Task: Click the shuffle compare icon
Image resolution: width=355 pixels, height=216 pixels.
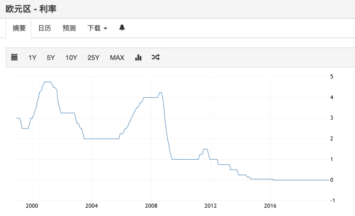Action: (155, 57)
